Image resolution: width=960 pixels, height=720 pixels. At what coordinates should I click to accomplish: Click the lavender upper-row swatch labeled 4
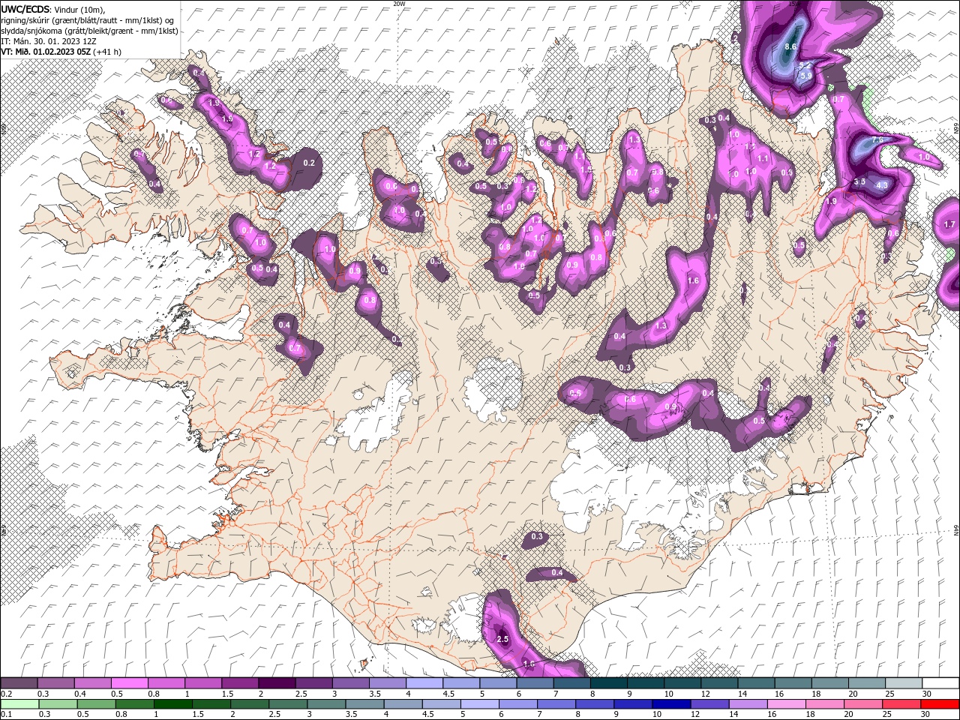tap(424, 683)
